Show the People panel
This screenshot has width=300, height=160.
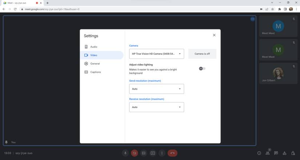268,153
